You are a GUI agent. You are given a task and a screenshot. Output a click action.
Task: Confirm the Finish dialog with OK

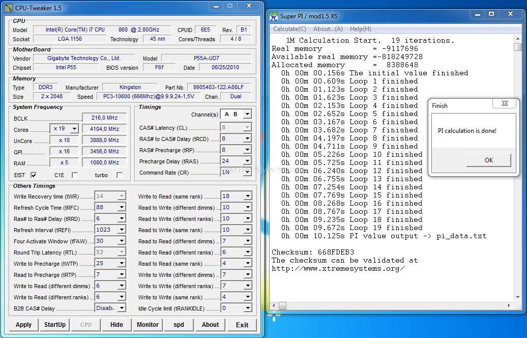(x=489, y=160)
